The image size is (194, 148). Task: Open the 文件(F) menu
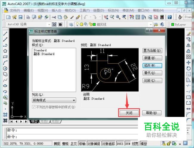pyautogui.click(x=15, y=10)
